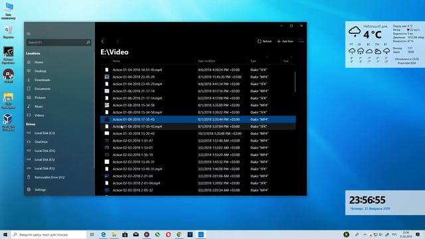The height and width of the screenshot is (239, 425).
Task: Click the file list vertical scrollbar
Action: 295,82
